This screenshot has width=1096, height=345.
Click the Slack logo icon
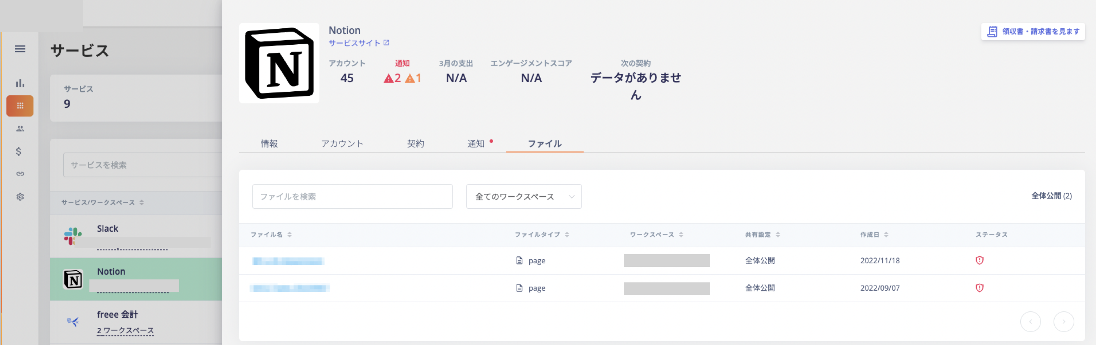[x=73, y=236]
